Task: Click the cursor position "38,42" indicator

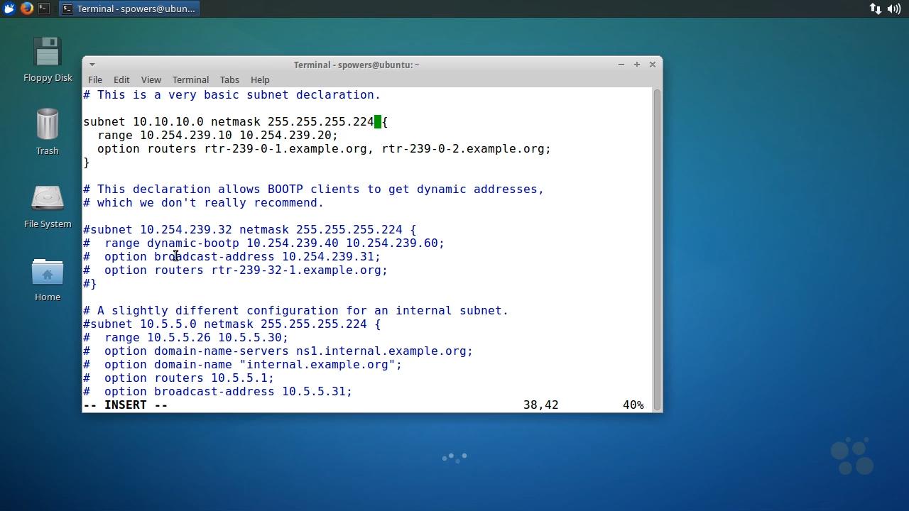Action: [541, 405]
